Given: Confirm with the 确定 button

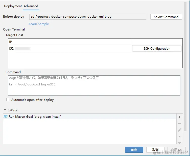Looking at the screenshot, I should [134, 150].
